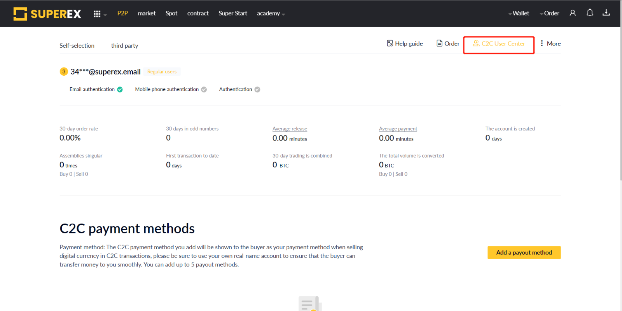This screenshot has width=622, height=311.
Task: Click the 30 days in odd numbers label
Action: tap(192, 129)
